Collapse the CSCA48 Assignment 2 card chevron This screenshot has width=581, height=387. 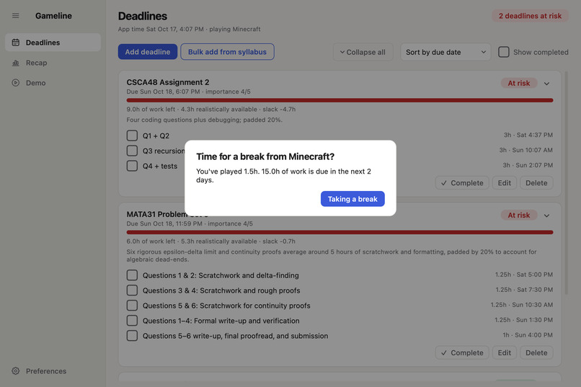pyautogui.click(x=546, y=84)
